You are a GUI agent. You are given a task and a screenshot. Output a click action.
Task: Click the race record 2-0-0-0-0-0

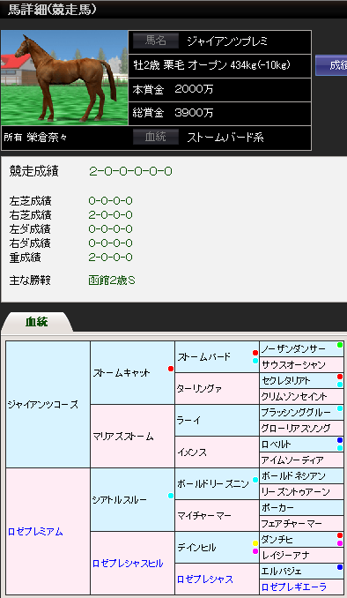click(x=130, y=171)
